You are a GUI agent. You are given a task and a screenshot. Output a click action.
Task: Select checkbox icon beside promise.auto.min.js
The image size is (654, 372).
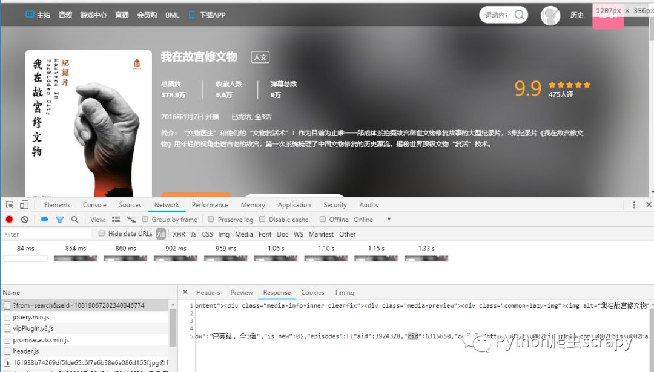point(7,340)
